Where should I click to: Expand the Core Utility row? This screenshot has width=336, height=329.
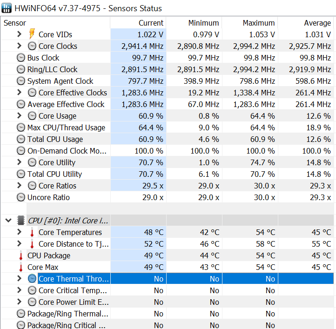pyautogui.click(x=19, y=162)
